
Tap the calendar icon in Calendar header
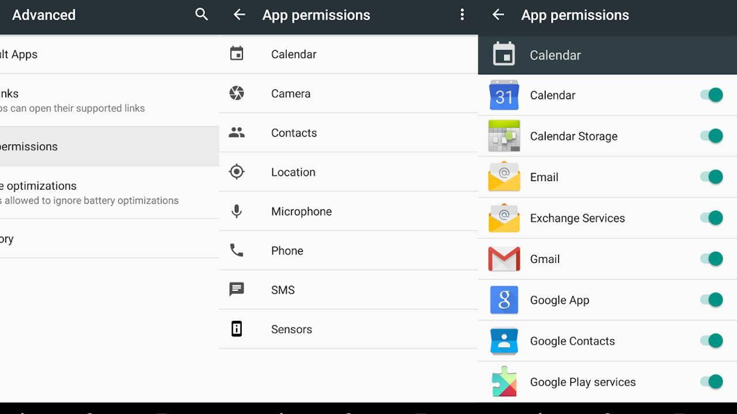504,55
